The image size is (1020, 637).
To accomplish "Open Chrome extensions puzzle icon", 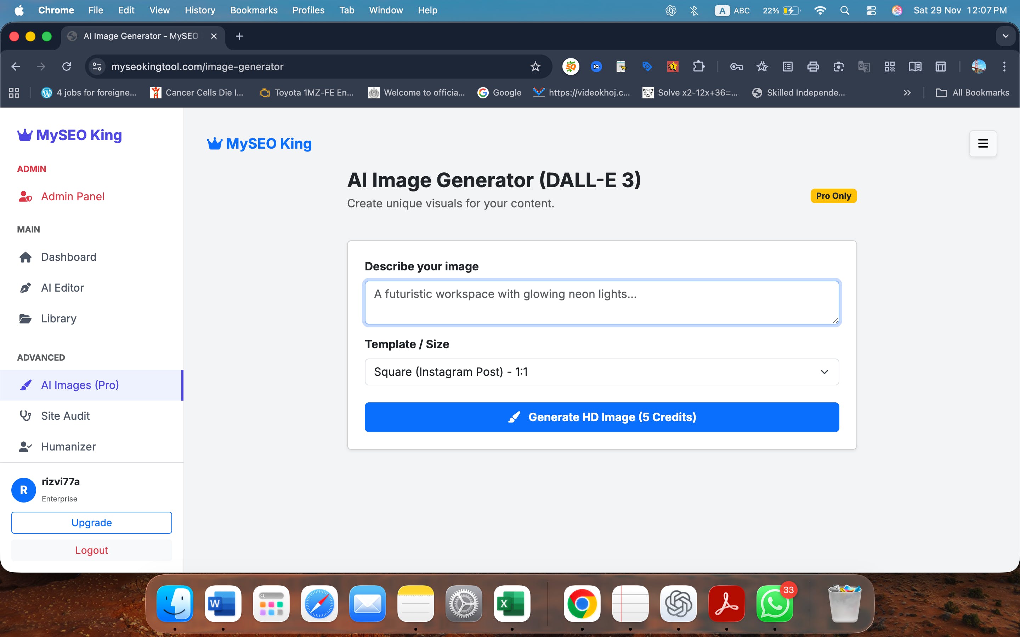I will coord(698,67).
